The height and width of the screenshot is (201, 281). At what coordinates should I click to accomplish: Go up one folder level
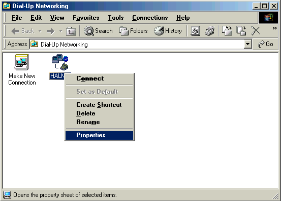[71, 31]
